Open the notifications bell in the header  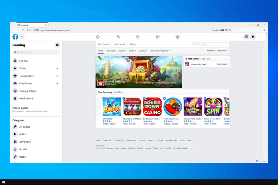click(253, 37)
